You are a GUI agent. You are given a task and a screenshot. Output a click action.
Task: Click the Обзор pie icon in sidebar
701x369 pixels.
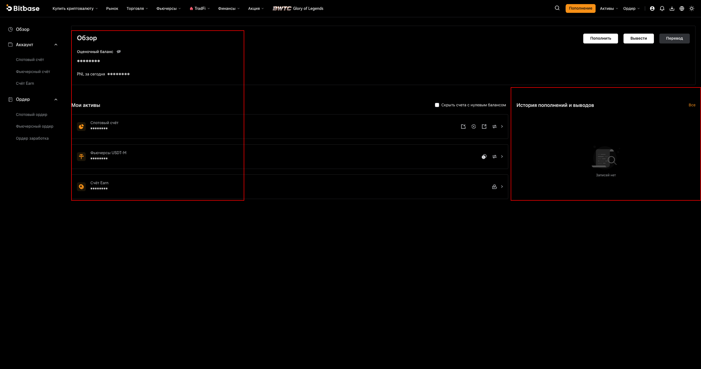(10, 29)
